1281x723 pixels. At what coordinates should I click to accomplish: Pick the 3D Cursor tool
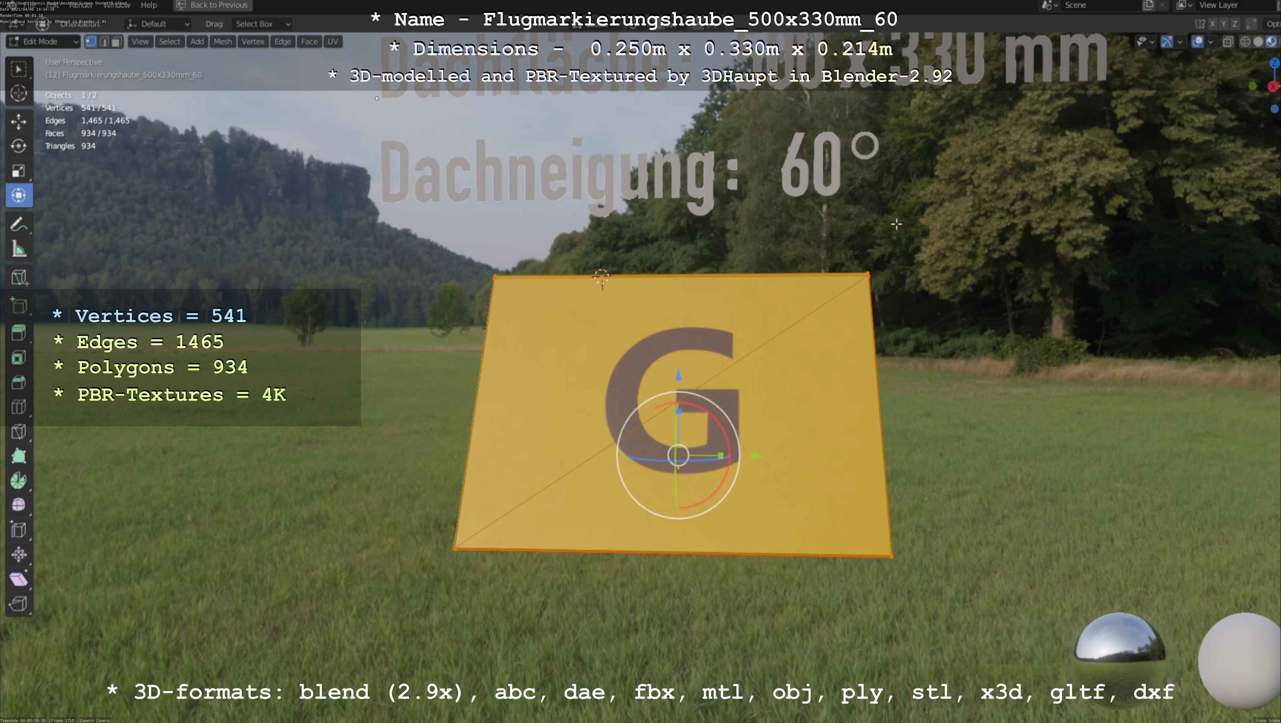(18, 93)
